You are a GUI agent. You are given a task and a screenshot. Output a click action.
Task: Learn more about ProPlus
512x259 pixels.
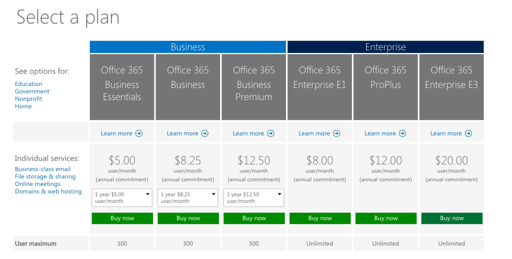(380, 133)
